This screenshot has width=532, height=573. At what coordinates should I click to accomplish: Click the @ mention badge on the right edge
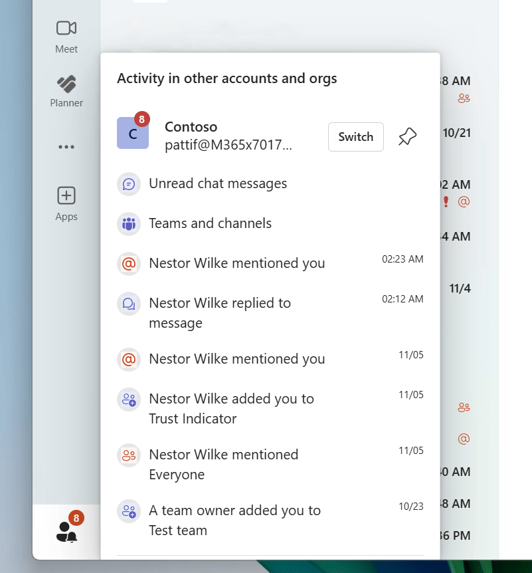click(464, 439)
